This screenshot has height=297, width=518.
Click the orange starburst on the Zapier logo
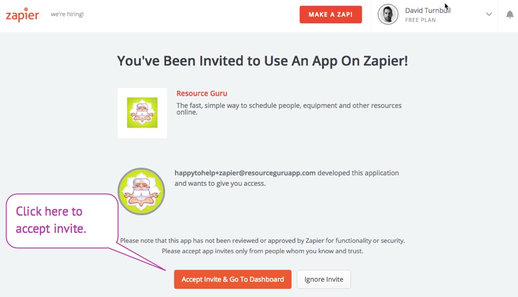tap(26, 10)
